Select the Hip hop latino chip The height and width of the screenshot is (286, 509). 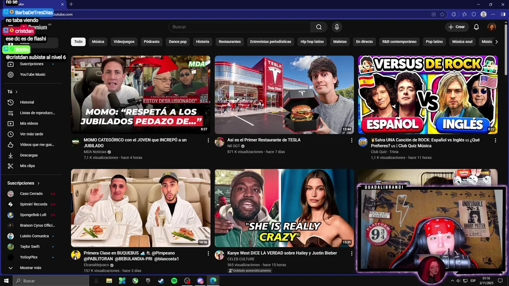click(x=312, y=42)
